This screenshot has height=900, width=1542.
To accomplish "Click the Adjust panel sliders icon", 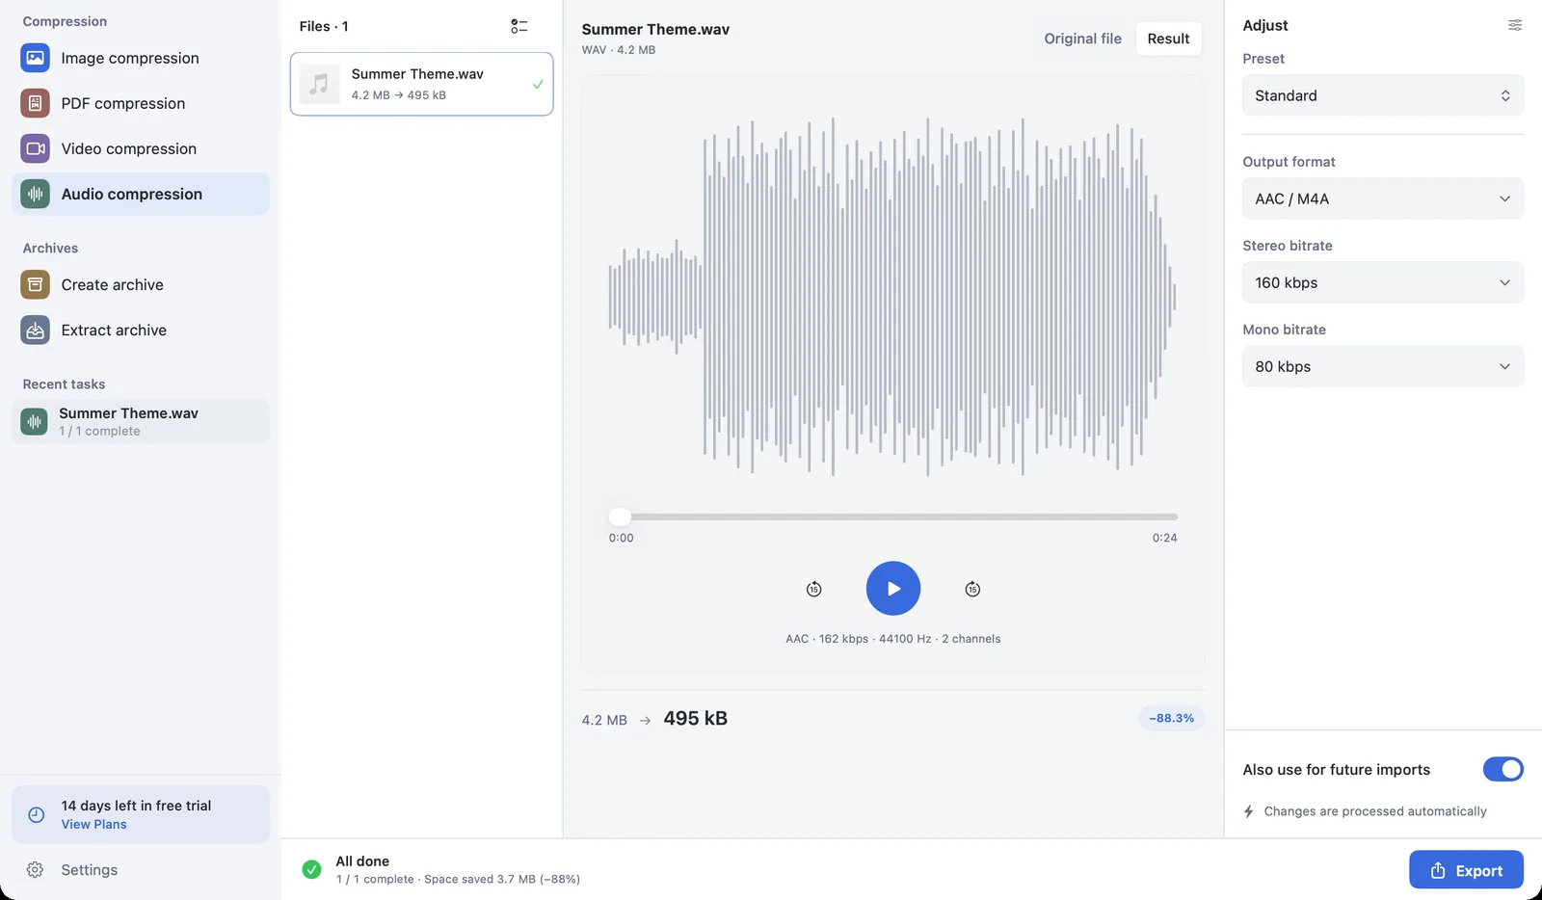I will (1515, 25).
